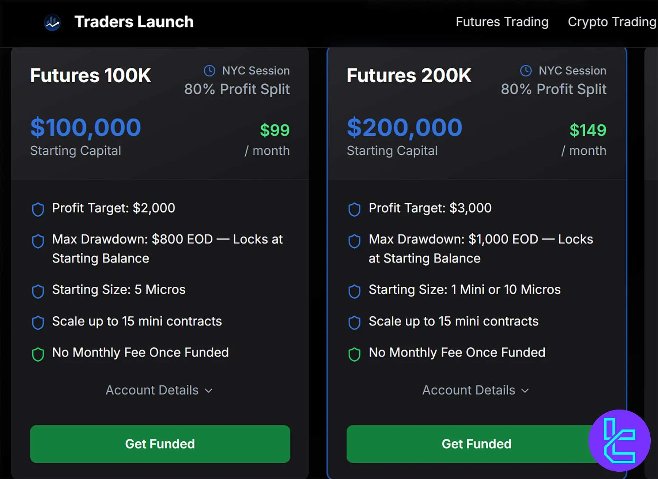Click Get Funded for the Futures 200K plan
658x479 pixels.
(x=476, y=444)
